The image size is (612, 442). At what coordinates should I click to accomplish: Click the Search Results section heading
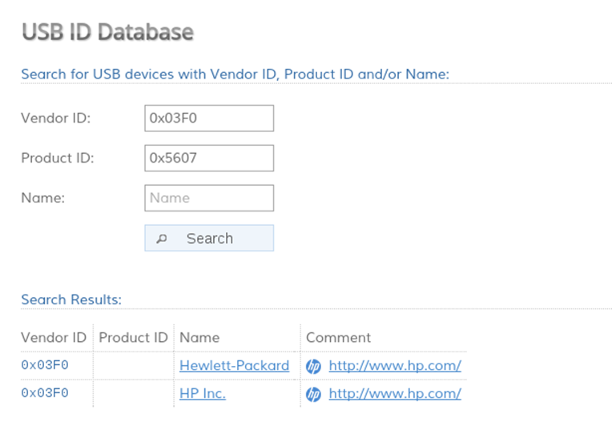tap(71, 299)
